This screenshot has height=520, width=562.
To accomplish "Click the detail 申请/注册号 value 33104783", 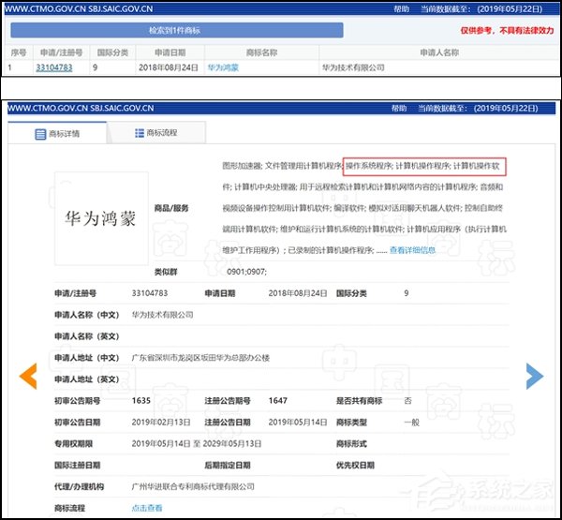I will pyautogui.click(x=150, y=293).
